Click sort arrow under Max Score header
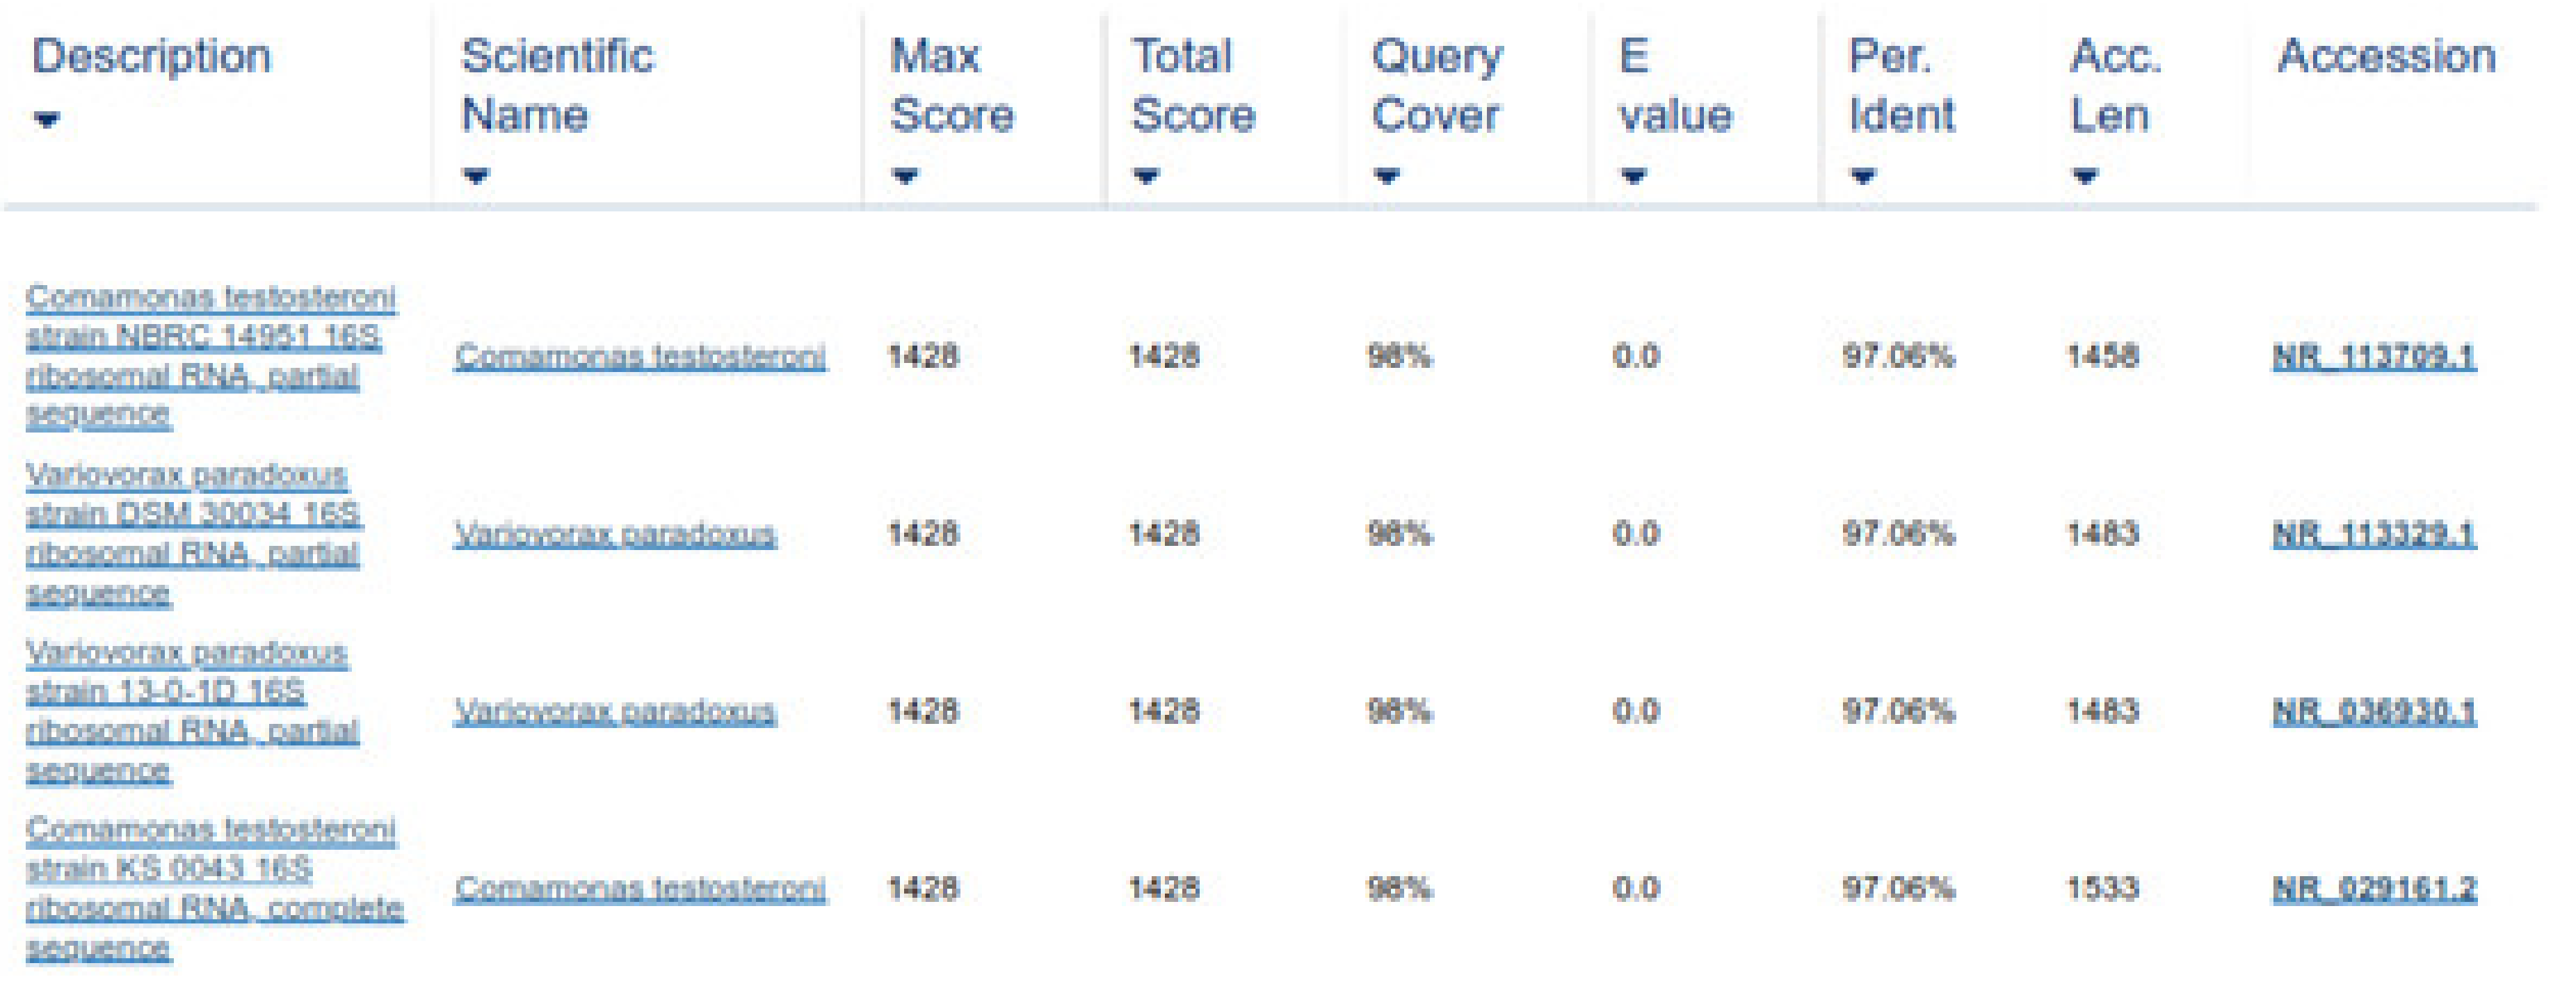 click(x=905, y=177)
